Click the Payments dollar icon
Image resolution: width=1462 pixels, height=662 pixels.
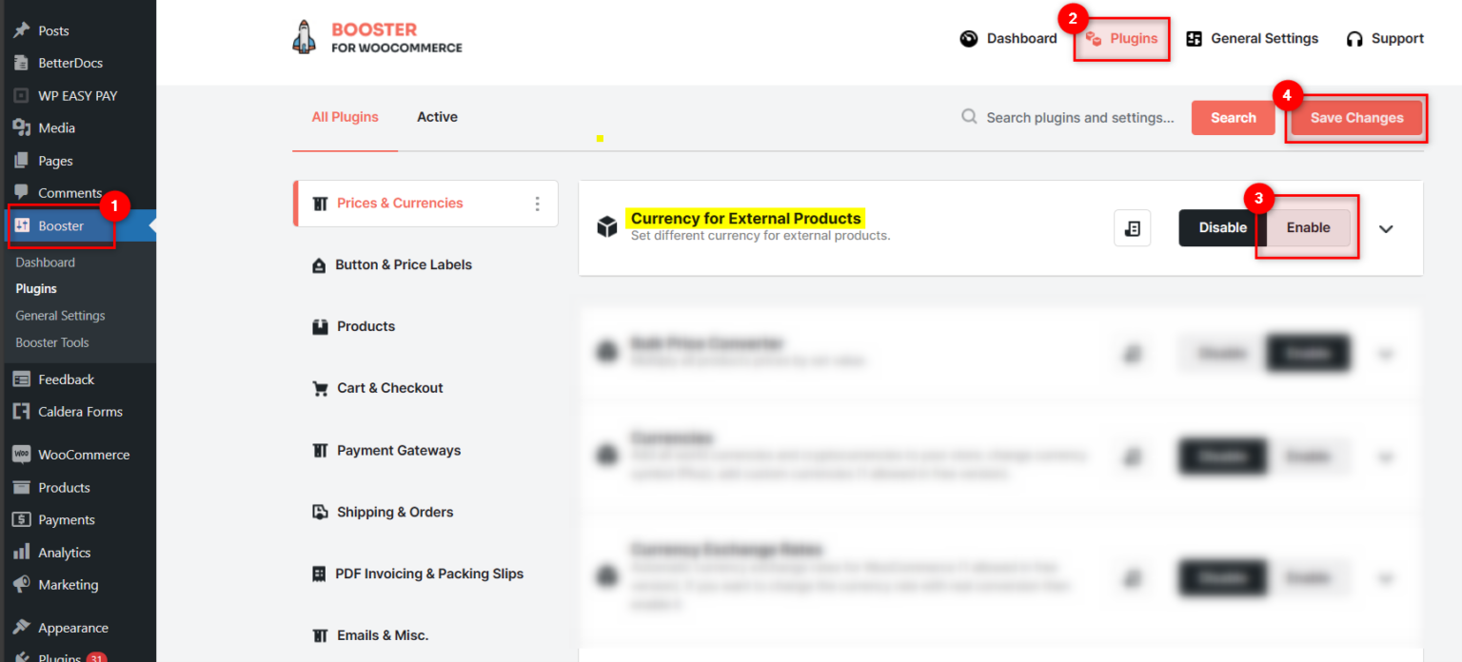click(22, 519)
